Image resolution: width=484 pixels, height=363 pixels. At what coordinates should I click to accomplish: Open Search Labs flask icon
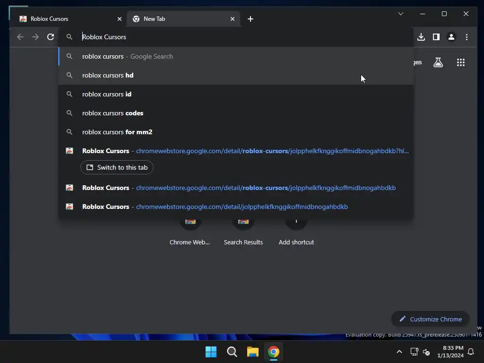[x=438, y=62]
